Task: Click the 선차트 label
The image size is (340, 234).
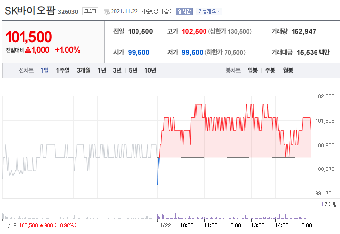Action: click(26, 70)
